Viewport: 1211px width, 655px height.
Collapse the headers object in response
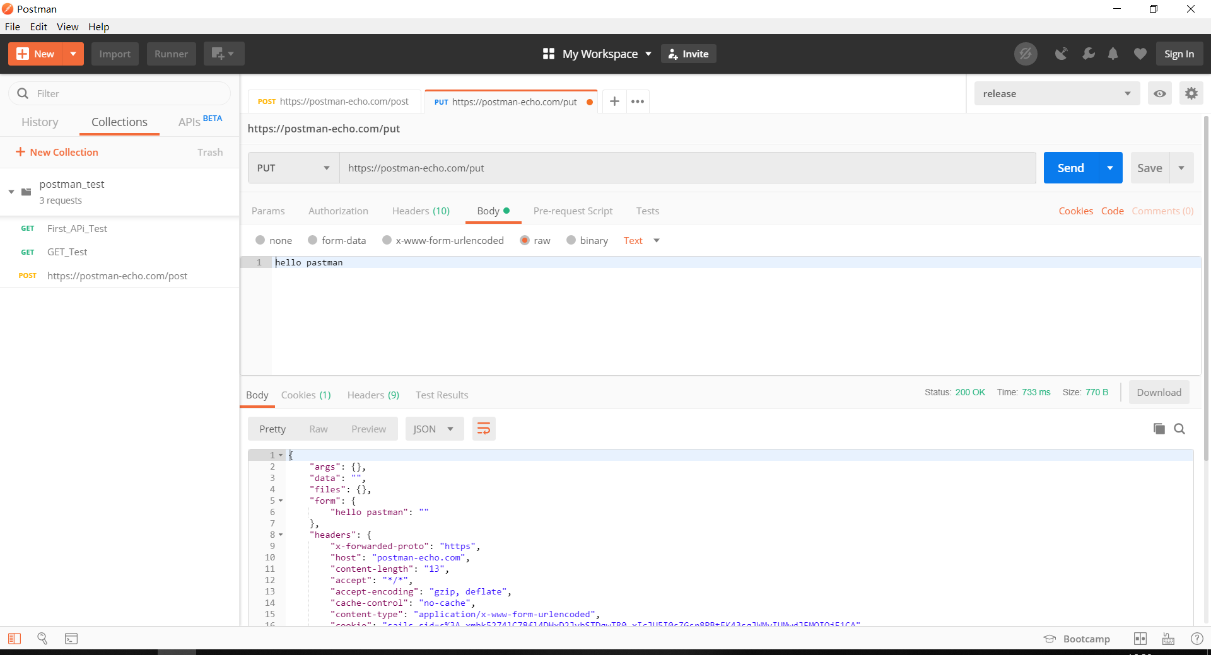point(281,535)
